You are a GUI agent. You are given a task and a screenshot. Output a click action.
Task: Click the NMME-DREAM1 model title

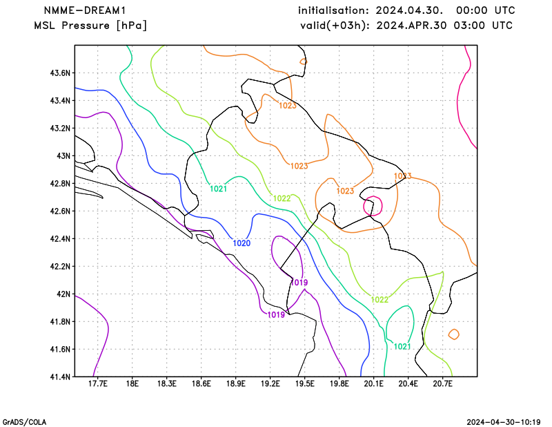[84, 10]
